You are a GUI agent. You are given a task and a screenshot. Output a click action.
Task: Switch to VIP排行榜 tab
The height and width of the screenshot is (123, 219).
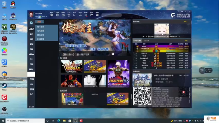click(137, 40)
